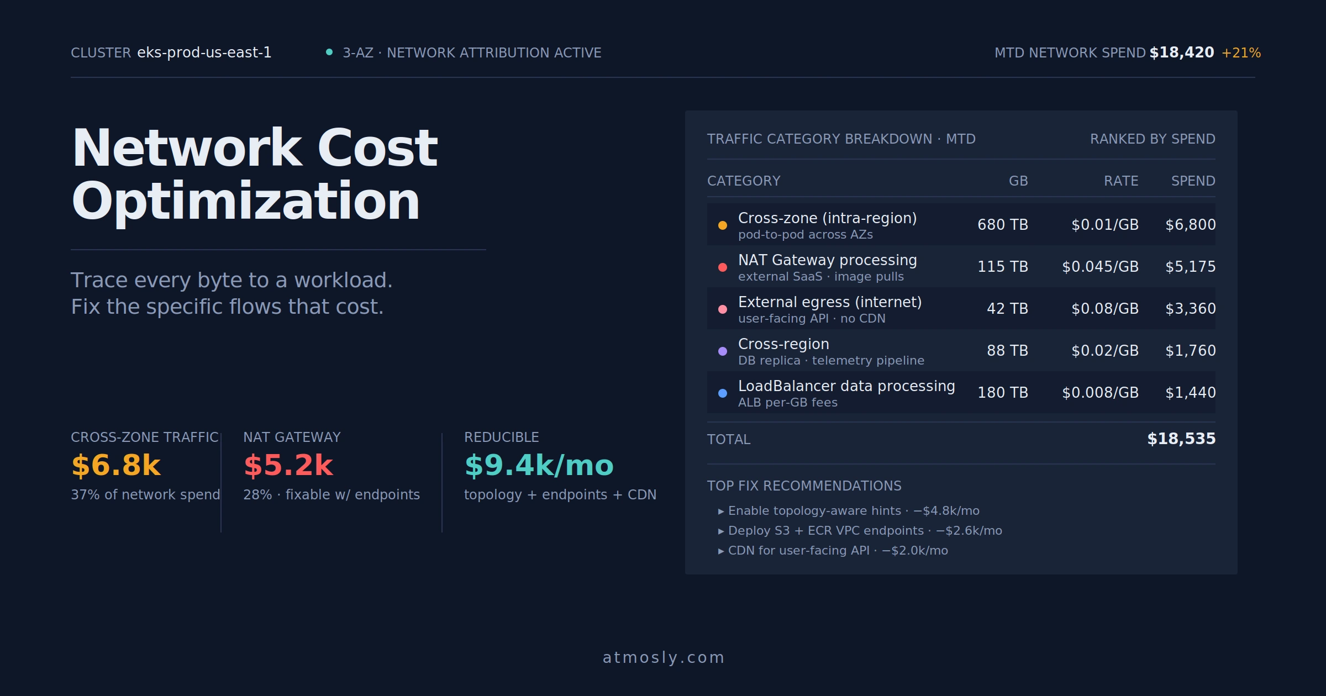Click the CROSS-ZONE TRAFFIC stat label
The image size is (1326, 696).
[x=145, y=437]
